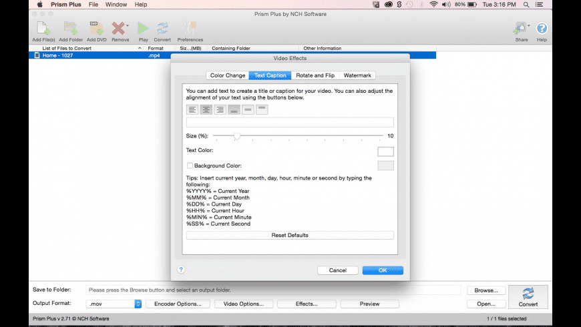Align caption text center horizontally
This screenshot has height=327, width=581.
206,109
